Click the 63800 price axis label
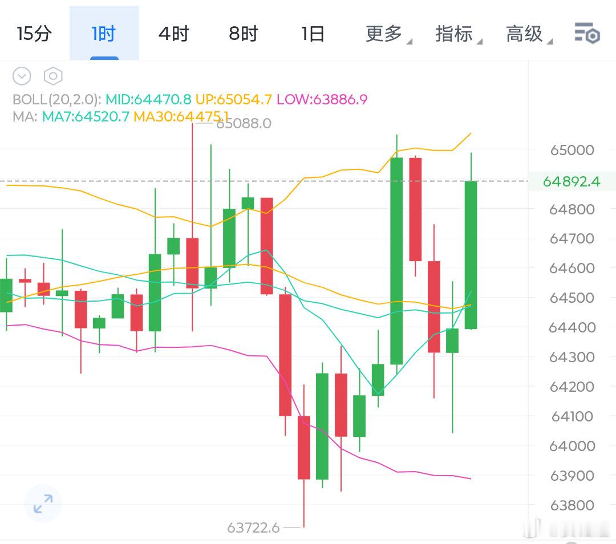The image size is (616, 544). pyautogui.click(x=572, y=505)
